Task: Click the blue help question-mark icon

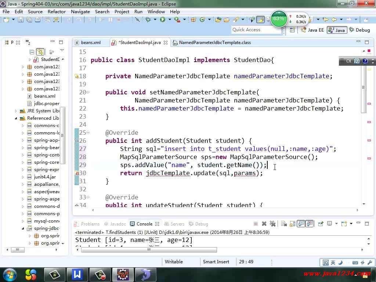Action: pyautogui.click(x=365, y=61)
